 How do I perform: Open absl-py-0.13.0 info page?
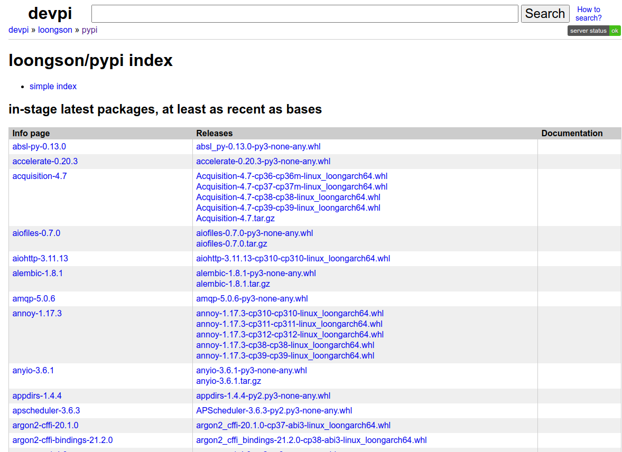click(x=39, y=147)
